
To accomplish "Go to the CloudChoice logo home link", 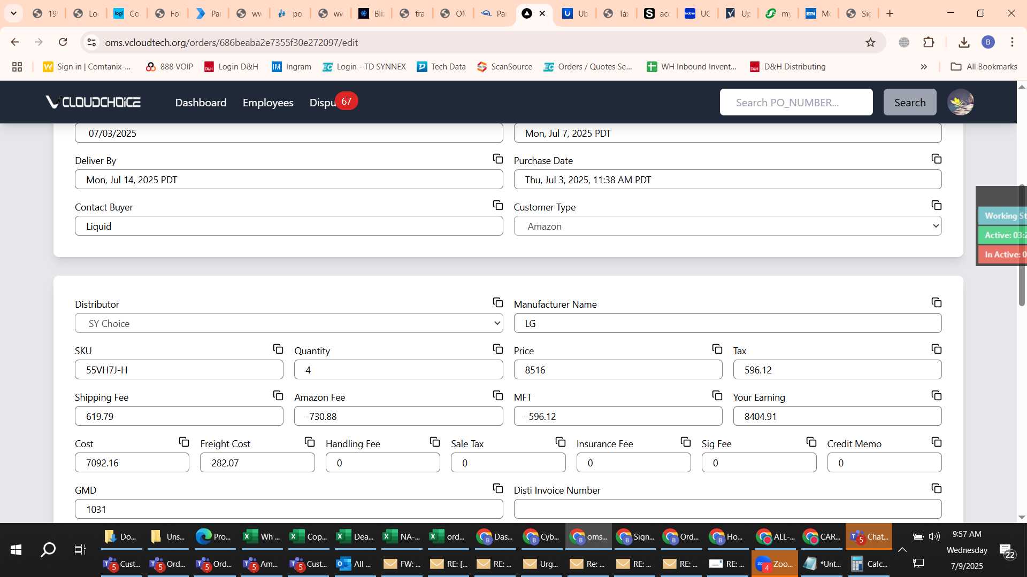I will click(x=93, y=102).
